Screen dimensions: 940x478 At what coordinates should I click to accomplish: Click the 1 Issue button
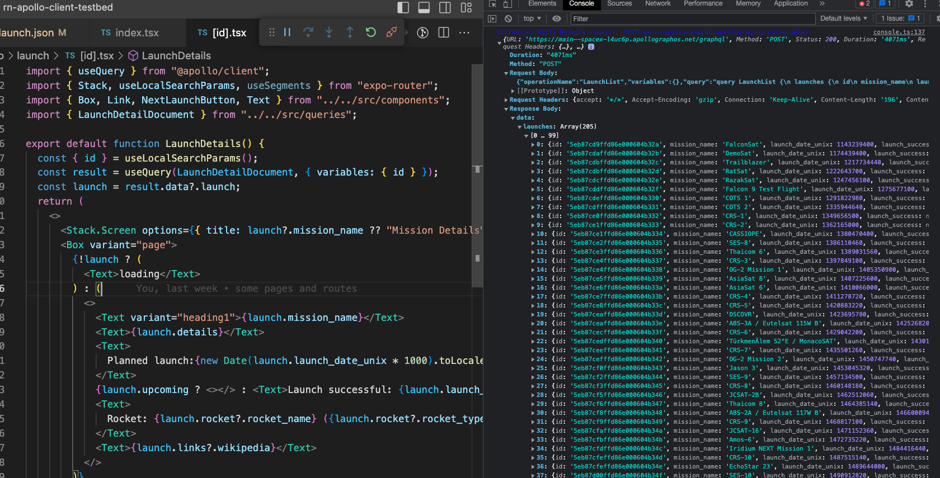tap(900, 18)
